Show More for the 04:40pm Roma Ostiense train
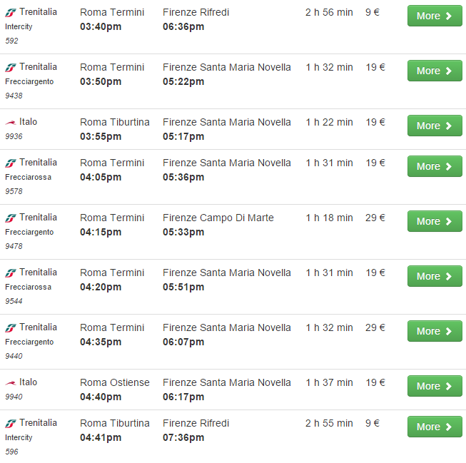Screen dimensions: 466x463 (434, 386)
